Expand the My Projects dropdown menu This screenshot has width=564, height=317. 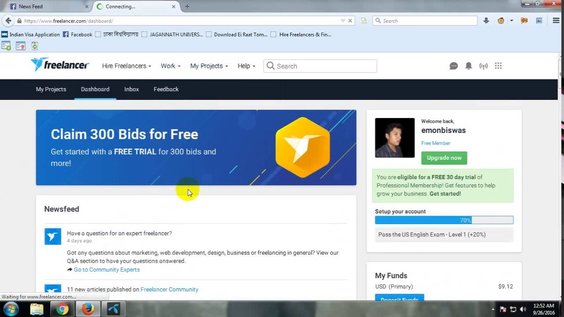tap(209, 66)
